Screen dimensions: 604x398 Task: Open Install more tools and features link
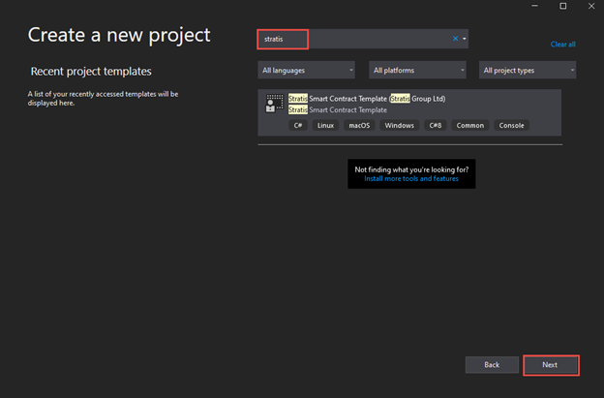coord(411,178)
